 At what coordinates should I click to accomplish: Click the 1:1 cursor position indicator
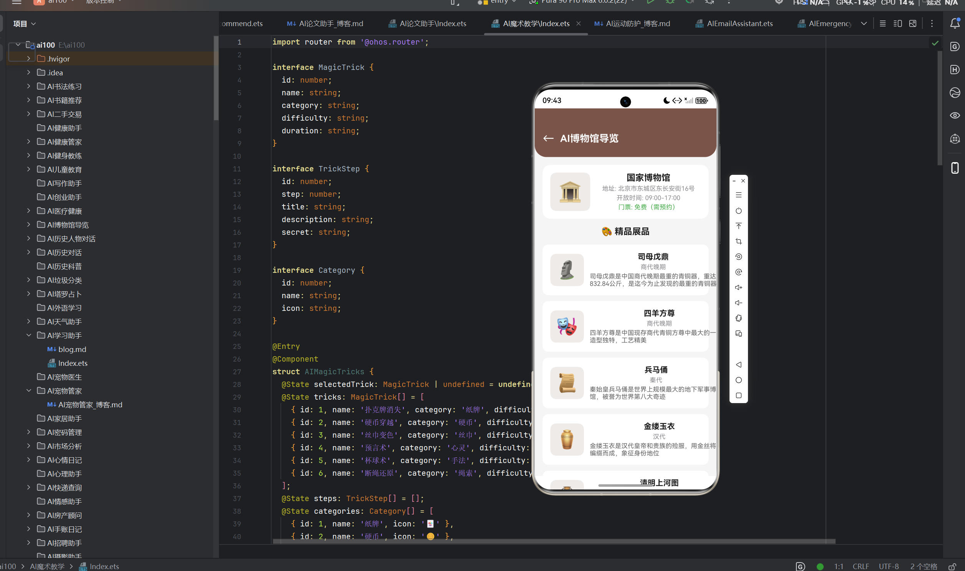point(839,567)
